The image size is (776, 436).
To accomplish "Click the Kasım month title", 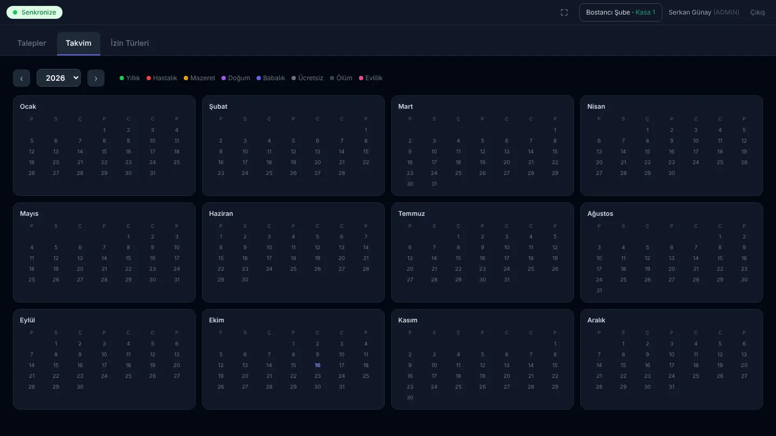I will pos(408,320).
